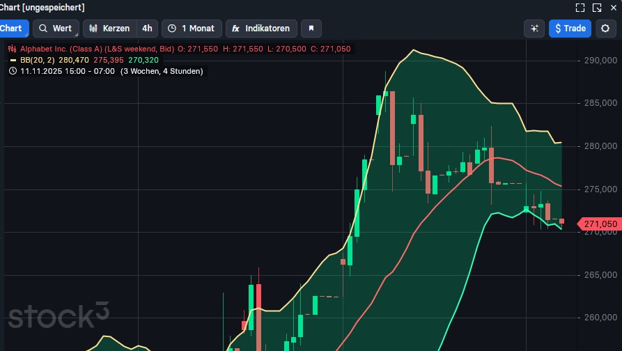The width and height of the screenshot is (622, 351).
Task: Click the Alphabet Inc. candlestick legend icon
Action: (13, 49)
